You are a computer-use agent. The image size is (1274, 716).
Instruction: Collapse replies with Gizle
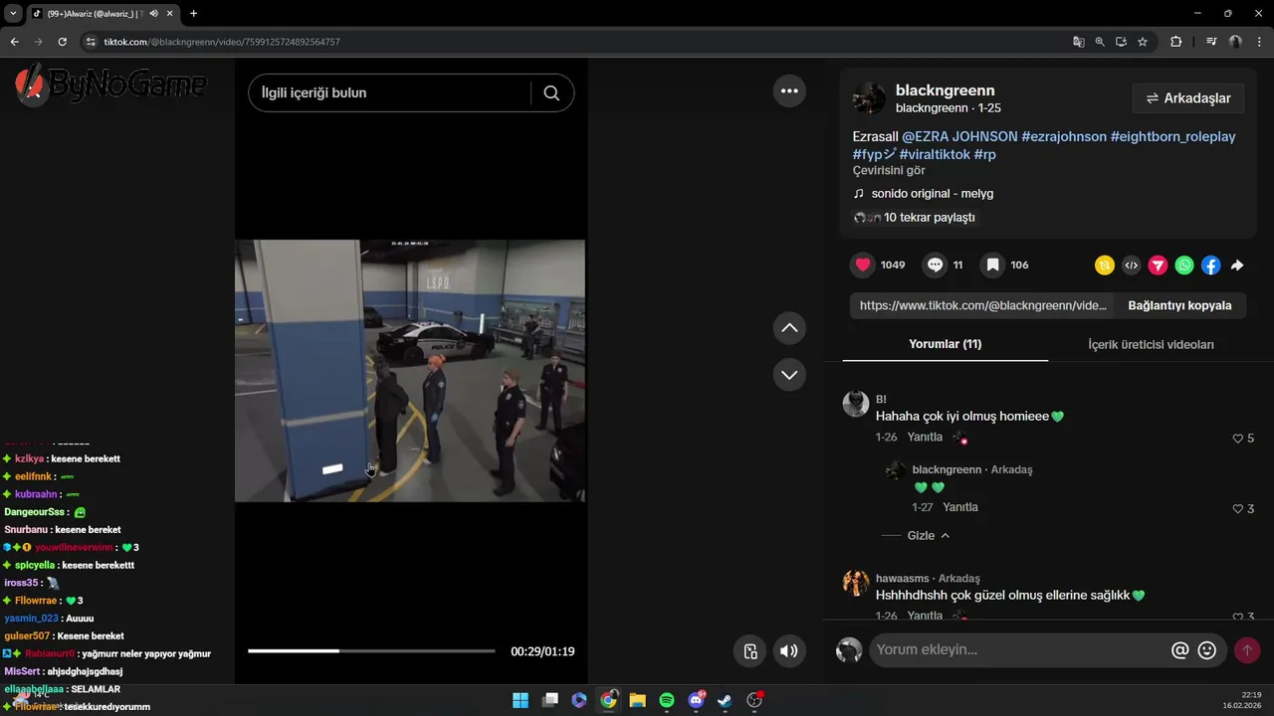pyautogui.click(x=928, y=535)
